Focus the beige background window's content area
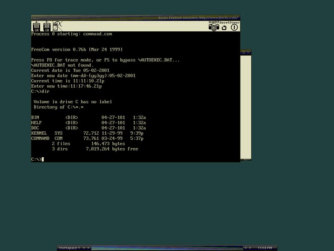This screenshot has height=251, width=334. click(246, 107)
